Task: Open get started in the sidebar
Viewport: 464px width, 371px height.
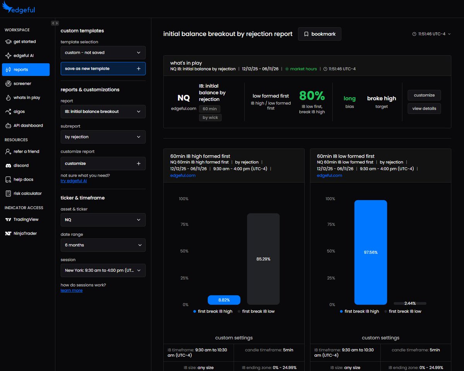Action: point(26,42)
